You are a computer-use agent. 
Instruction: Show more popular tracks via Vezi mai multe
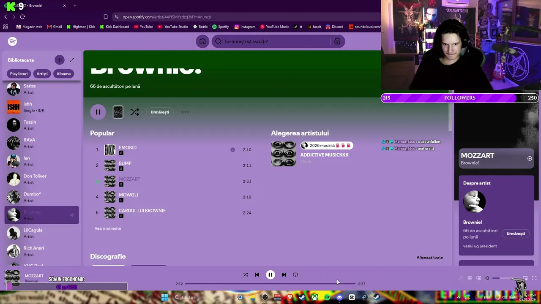pyautogui.click(x=108, y=228)
